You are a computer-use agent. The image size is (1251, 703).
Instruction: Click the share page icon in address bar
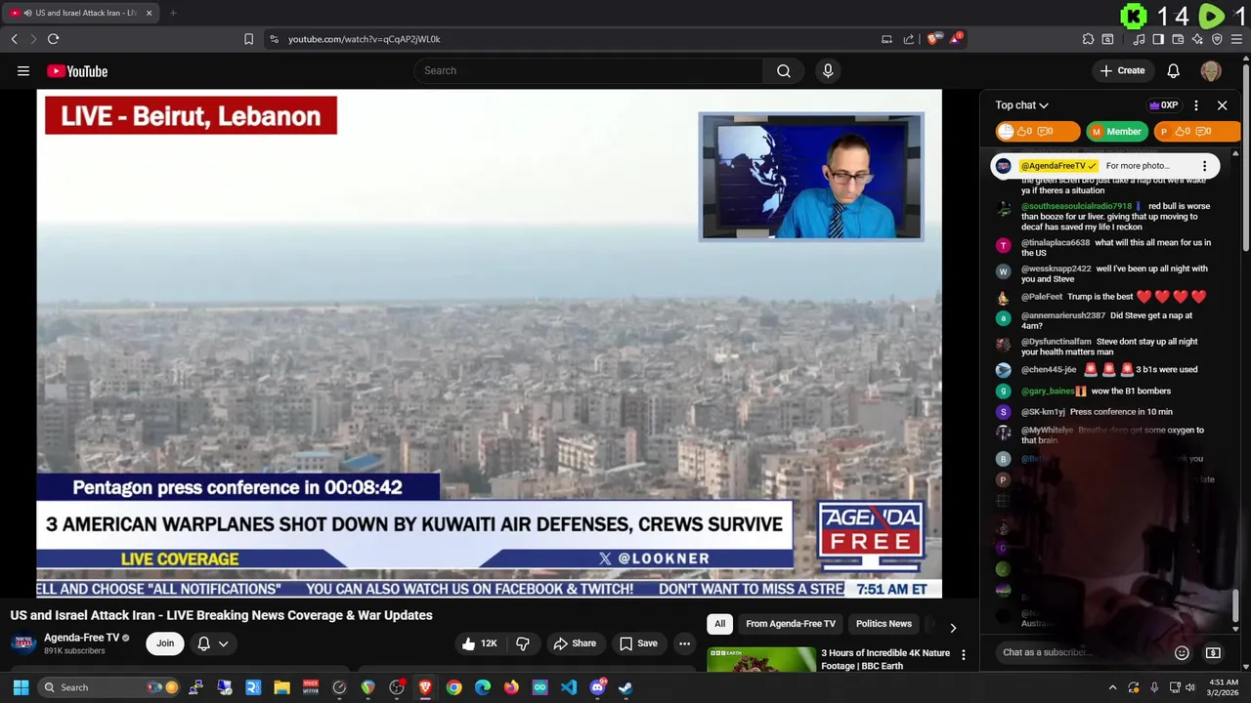point(909,39)
